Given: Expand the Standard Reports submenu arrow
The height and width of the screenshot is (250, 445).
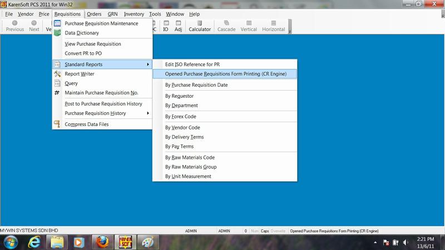Looking at the screenshot, I should pos(148,64).
